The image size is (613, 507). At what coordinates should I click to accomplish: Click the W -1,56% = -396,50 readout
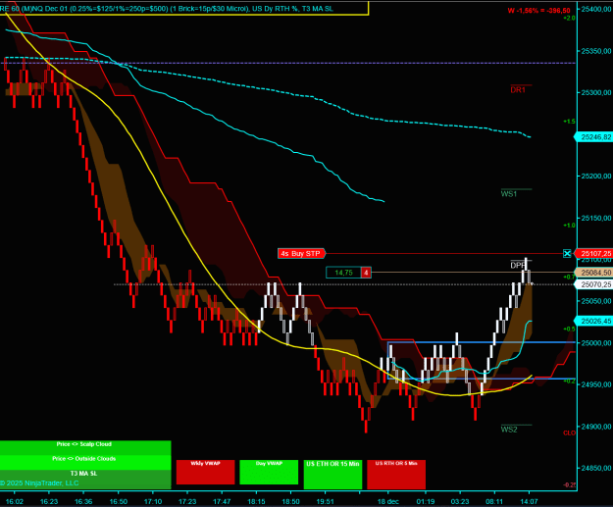pos(538,11)
